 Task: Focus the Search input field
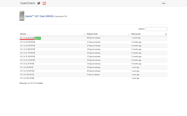[156, 29]
